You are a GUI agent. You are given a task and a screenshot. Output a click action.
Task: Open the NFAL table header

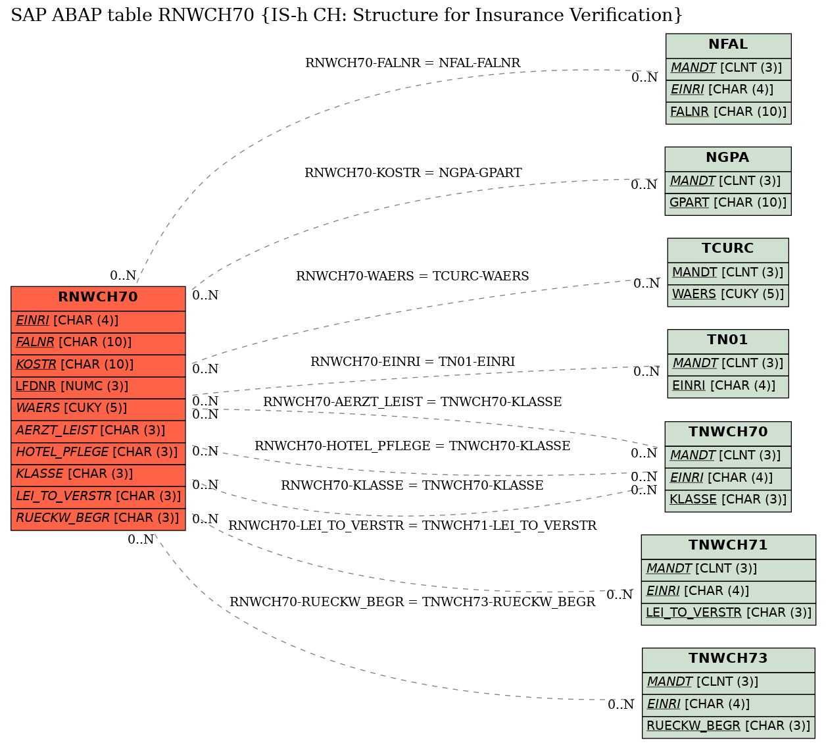coord(728,45)
